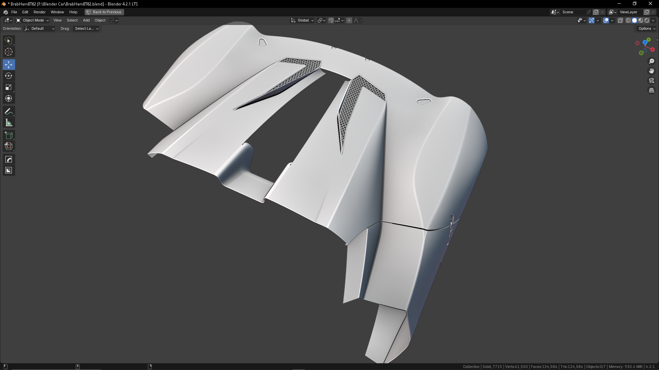Open the Object Mode dropdown

[x=33, y=21]
